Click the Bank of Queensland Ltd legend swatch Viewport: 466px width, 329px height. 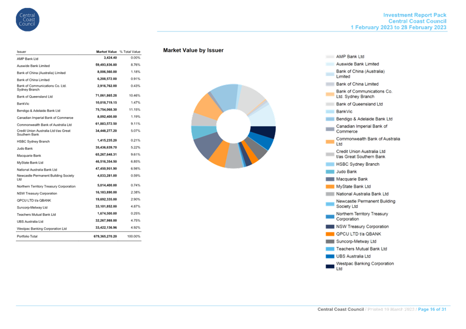330,104
